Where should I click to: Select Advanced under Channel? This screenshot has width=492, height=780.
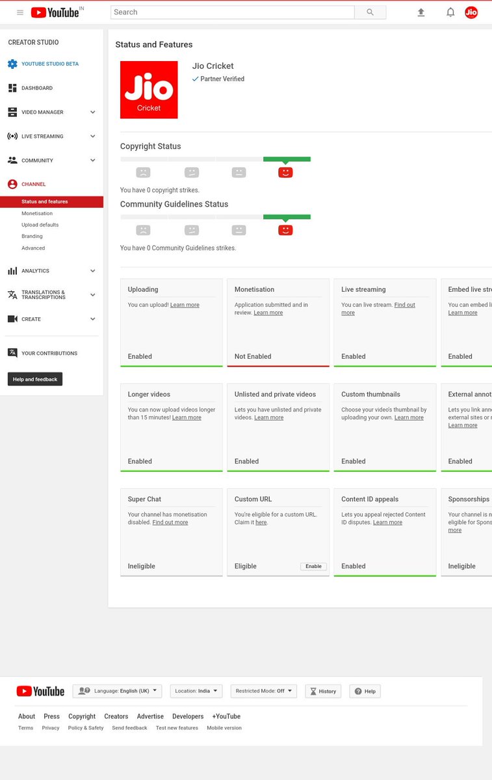tap(33, 248)
